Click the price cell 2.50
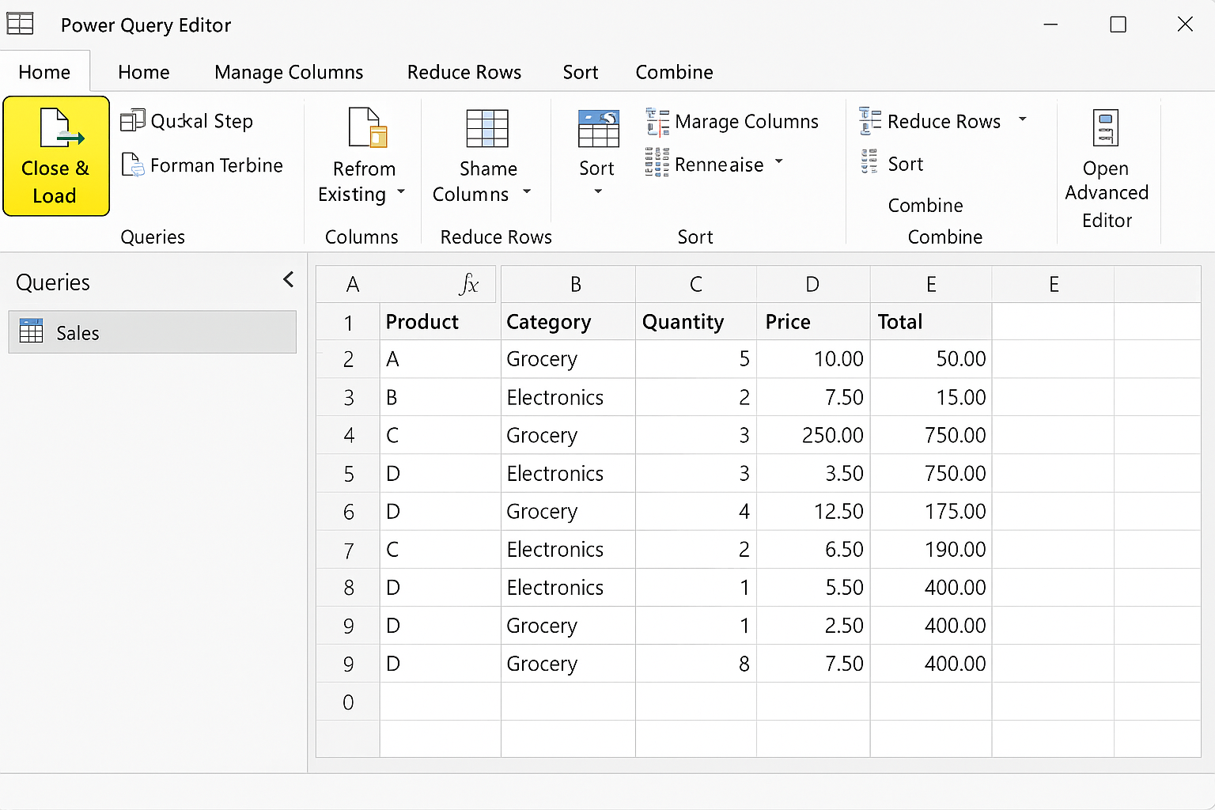The image size is (1215, 810). click(x=813, y=626)
